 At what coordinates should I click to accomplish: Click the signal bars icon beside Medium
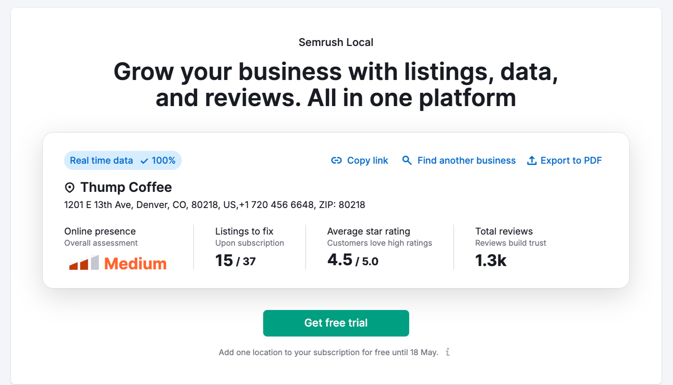pyautogui.click(x=84, y=263)
